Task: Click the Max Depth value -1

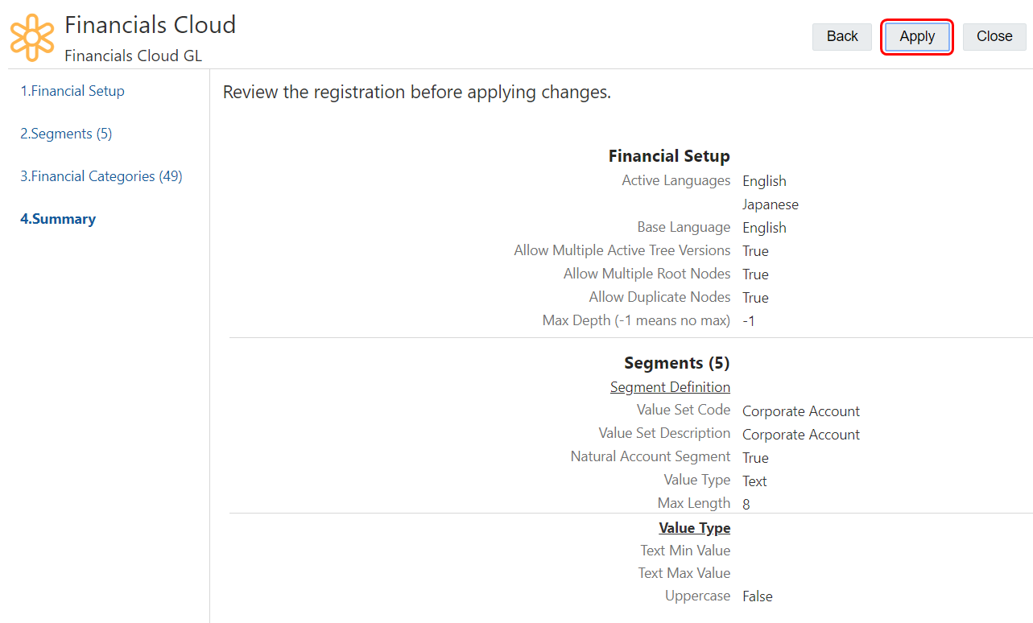Action: click(749, 321)
